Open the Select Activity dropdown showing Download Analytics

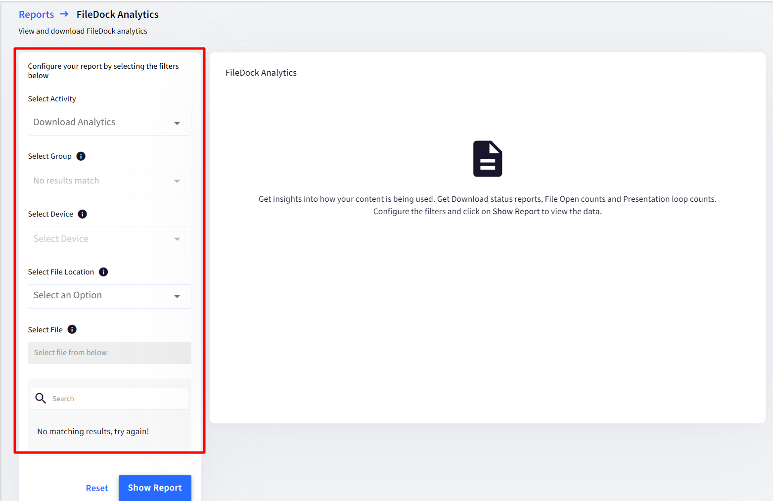pos(109,123)
